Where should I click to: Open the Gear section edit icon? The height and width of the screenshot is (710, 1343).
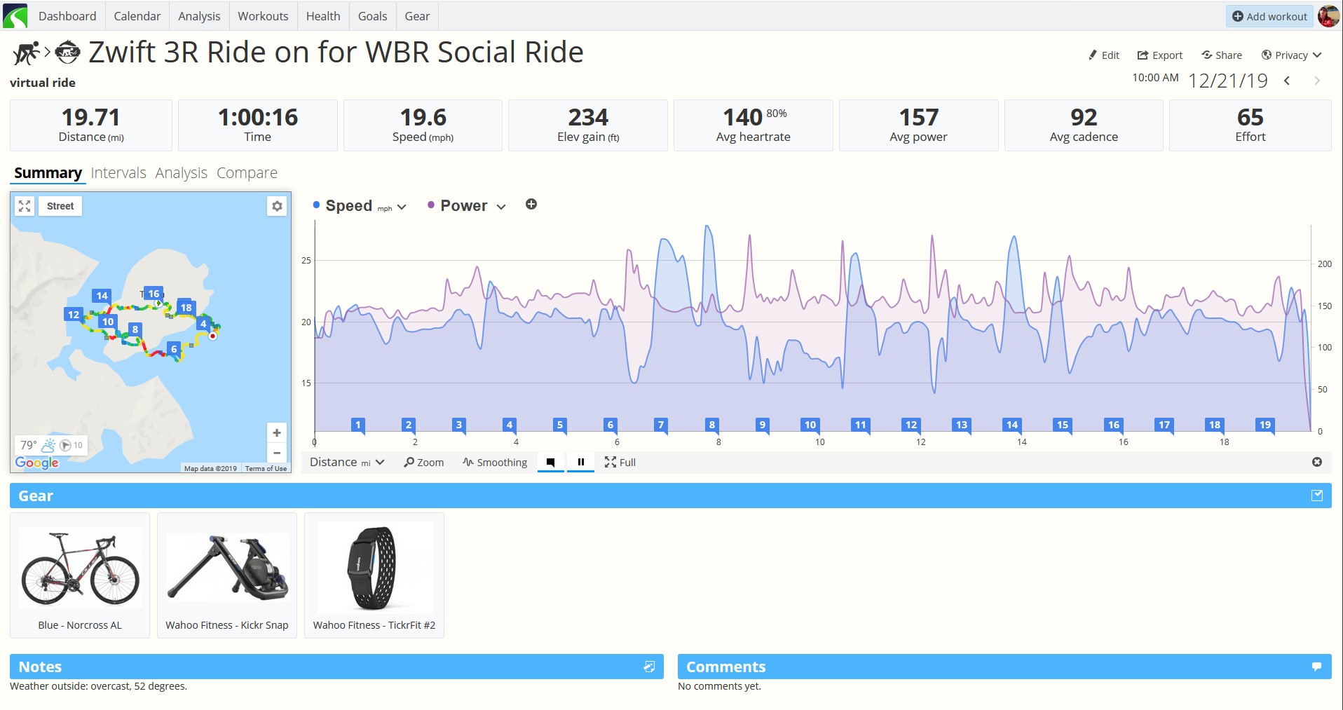pos(1317,496)
